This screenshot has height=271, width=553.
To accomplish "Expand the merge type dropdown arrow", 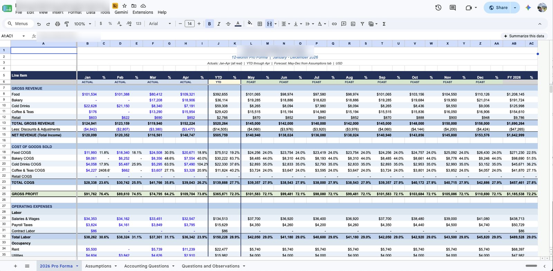I will (275, 24).
